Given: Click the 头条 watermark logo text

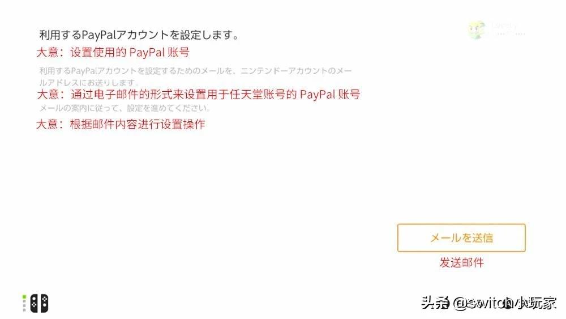Looking at the screenshot, I should pos(435,303).
